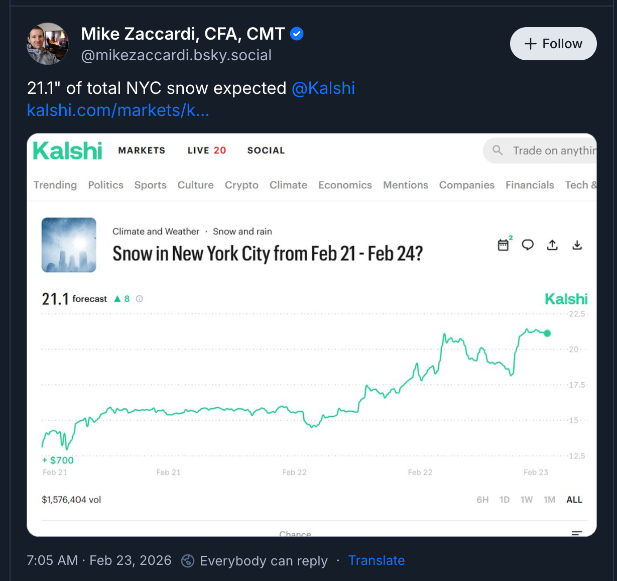Open the Climate category tab
Screen dimensions: 617x581
point(288,185)
